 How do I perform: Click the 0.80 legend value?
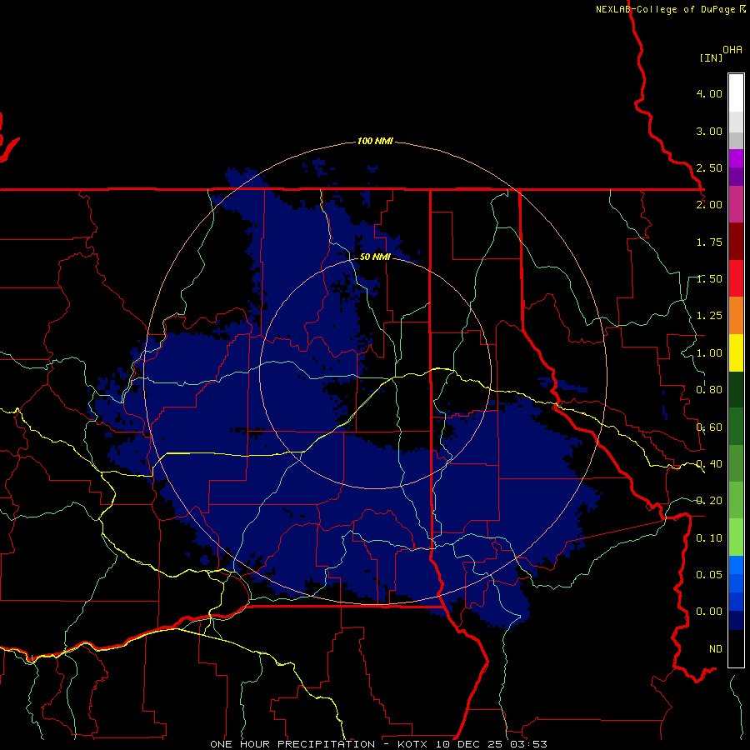pos(709,390)
